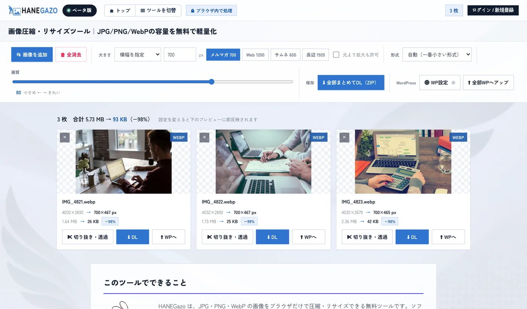The width and height of the screenshot is (527, 309).
Task: Click the WEBP badge on IMG_4823
Action: 458,138
